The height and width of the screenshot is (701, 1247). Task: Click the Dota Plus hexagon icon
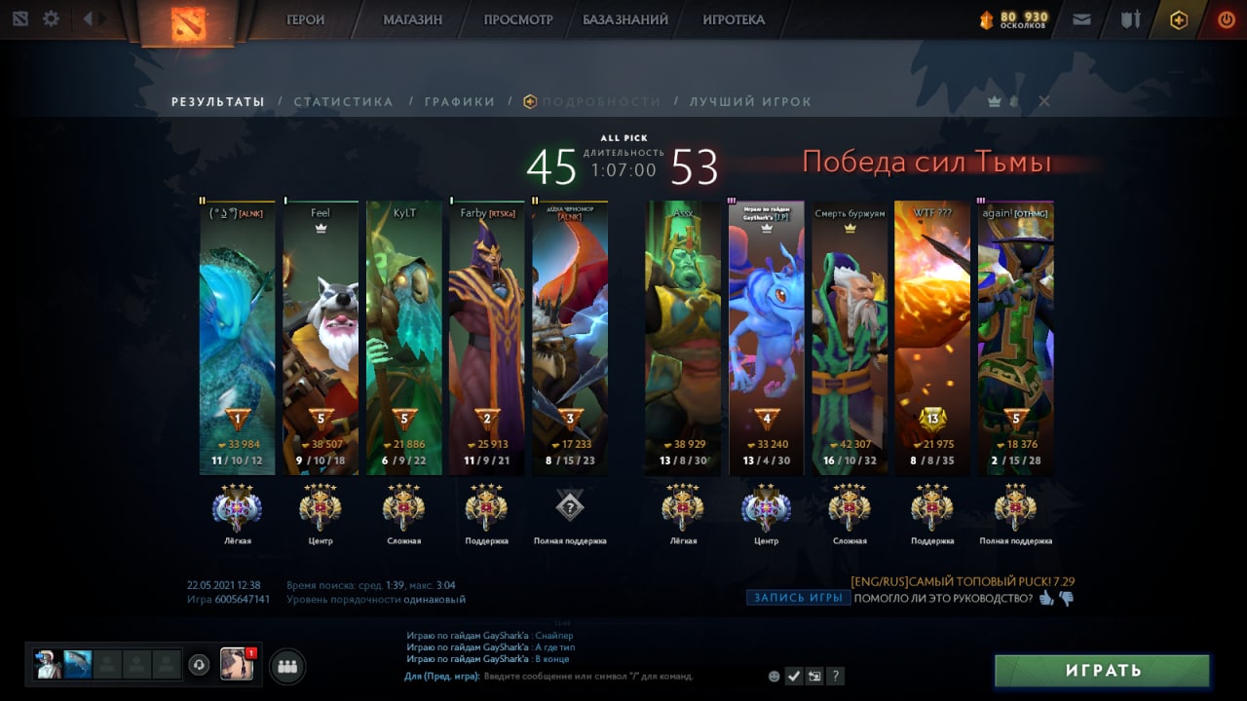[1179, 19]
